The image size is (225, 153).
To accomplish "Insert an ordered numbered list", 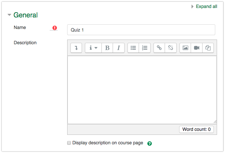I will point(144,48).
